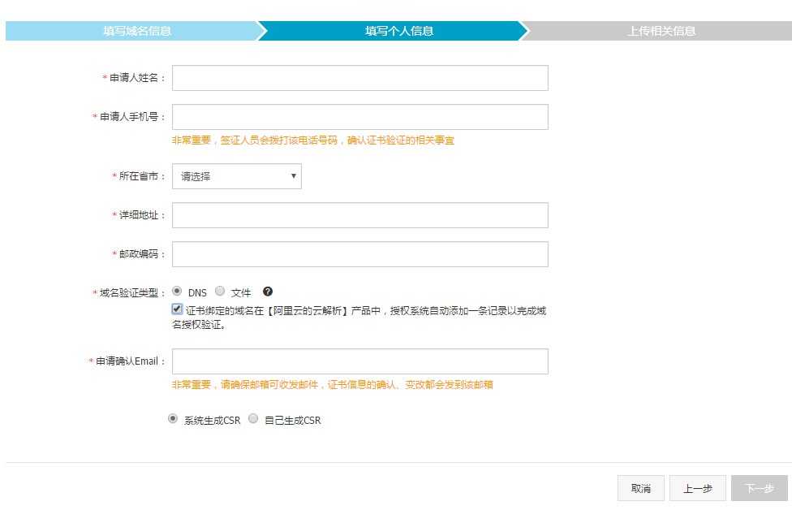
Task: Open the 所在省市 province dropdown
Action: 236,176
